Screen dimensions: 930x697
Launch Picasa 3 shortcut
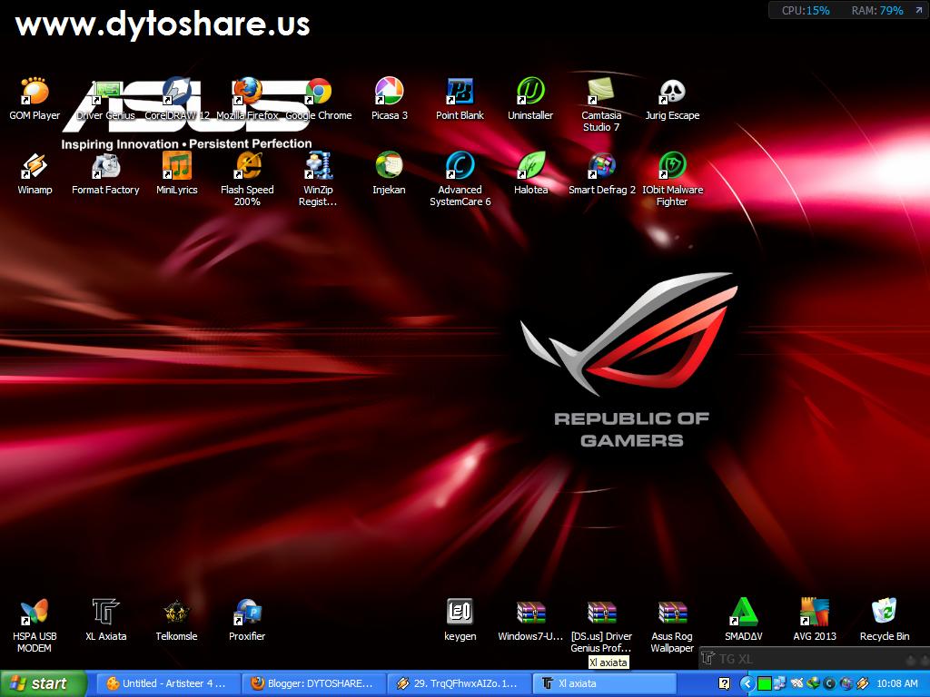(x=389, y=98)
